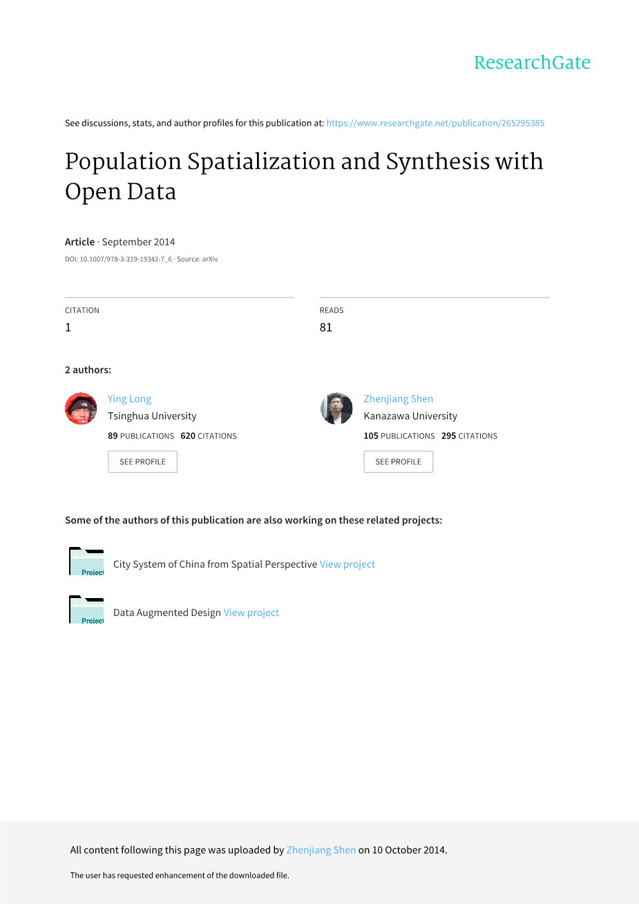Open the ResearchGate publication URL link

435,123
